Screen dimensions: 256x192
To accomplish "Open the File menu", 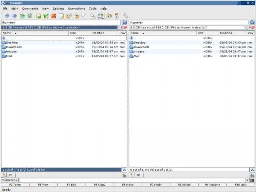I will (x=5, y=9).
